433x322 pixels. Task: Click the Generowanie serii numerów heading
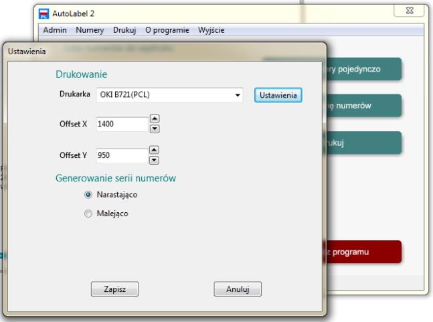pos(115,178)
